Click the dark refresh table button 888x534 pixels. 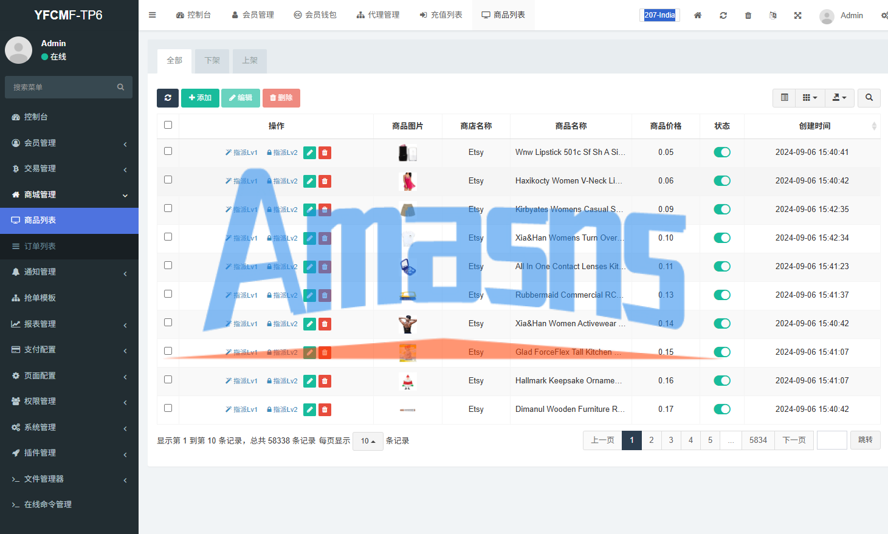168,98
